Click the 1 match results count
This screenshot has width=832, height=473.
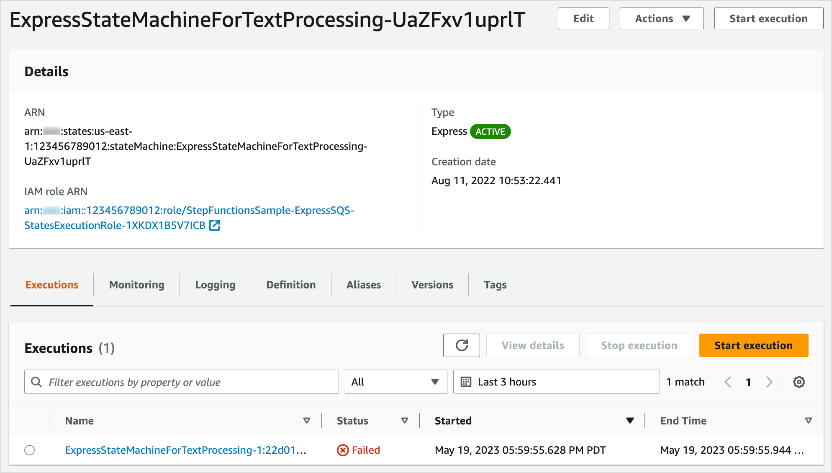tap(686, 382)
